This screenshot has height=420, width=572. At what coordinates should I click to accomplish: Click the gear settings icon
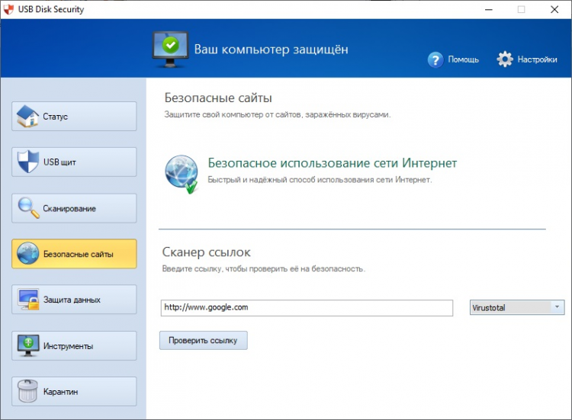tap(505, 59)
